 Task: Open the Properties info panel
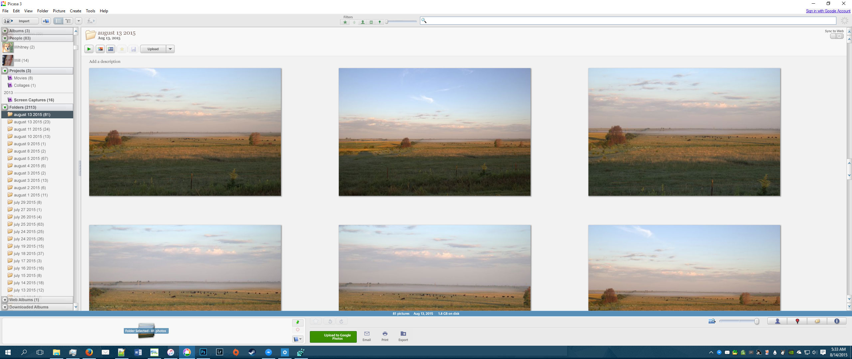click(x=837, y=321)
